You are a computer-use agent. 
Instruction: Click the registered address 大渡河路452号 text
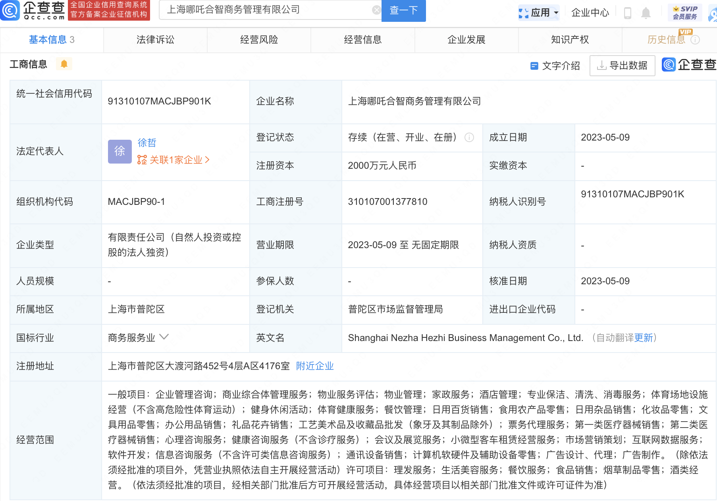click(x=199, y=366)
